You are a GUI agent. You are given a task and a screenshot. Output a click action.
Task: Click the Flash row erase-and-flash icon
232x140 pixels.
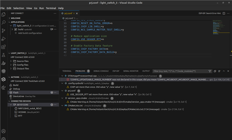51,92
